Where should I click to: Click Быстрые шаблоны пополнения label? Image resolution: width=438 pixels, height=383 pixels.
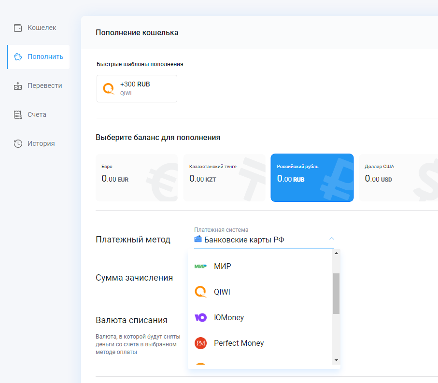pyautogui.click(x=140, y=64)
